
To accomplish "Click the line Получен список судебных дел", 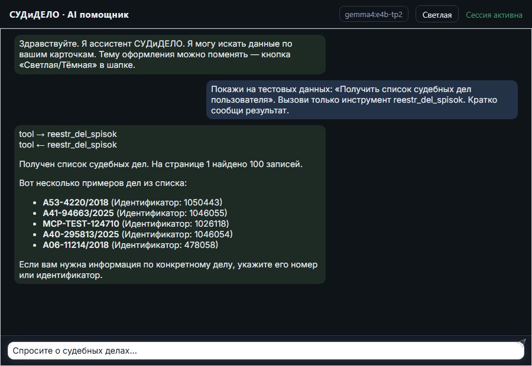I will 160,164.
